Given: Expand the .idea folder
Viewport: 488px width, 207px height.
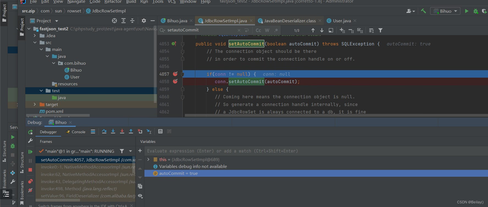Looking at the screenshot, I should click(35, 36).
